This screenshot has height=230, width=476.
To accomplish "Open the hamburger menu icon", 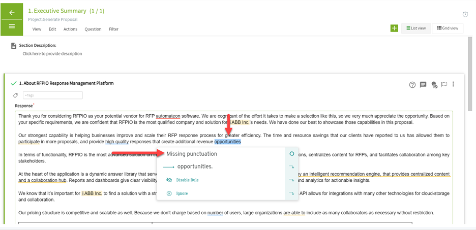I will tap(12, 26).
